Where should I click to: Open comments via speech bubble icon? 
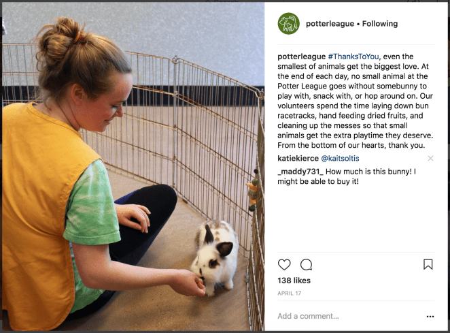point(306,264)
